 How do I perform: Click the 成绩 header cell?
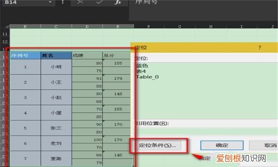click(87, 56)
